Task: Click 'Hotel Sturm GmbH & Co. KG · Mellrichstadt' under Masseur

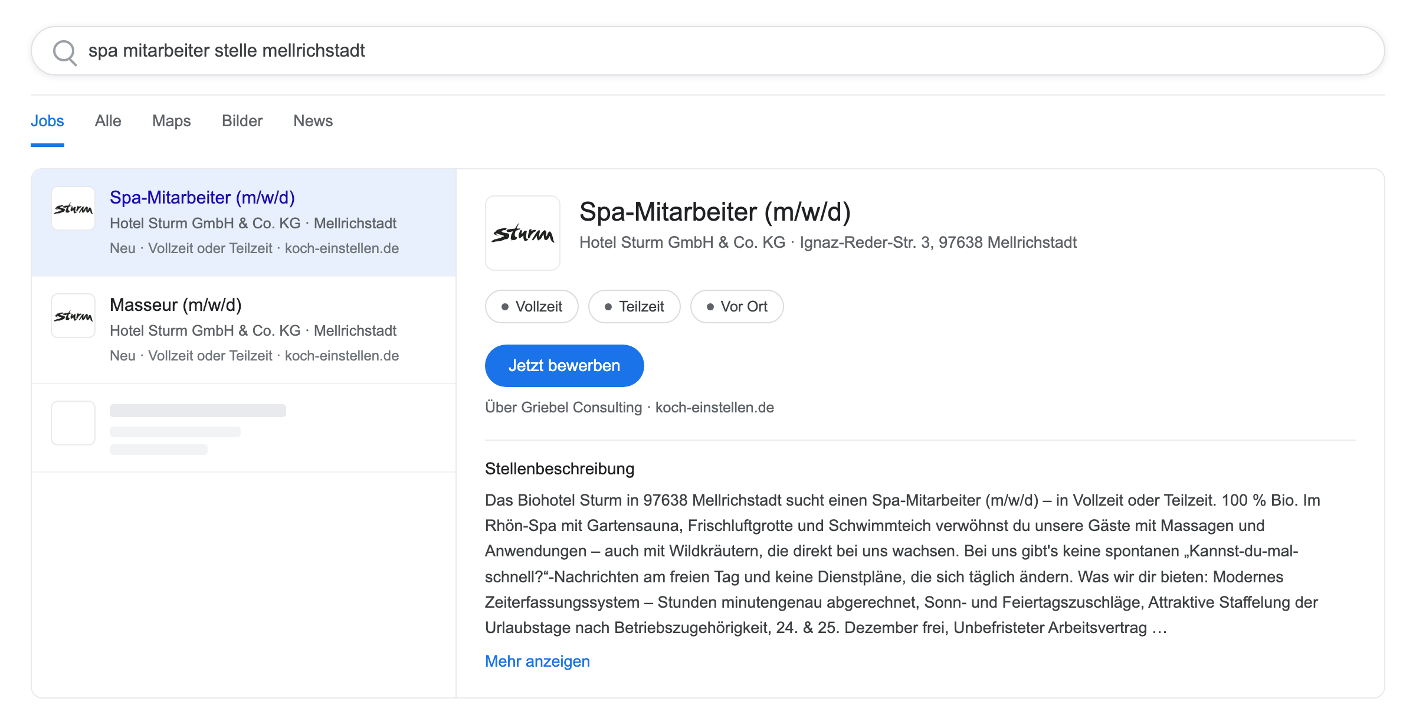Action: pyautogui.click(x=253, y=331)
